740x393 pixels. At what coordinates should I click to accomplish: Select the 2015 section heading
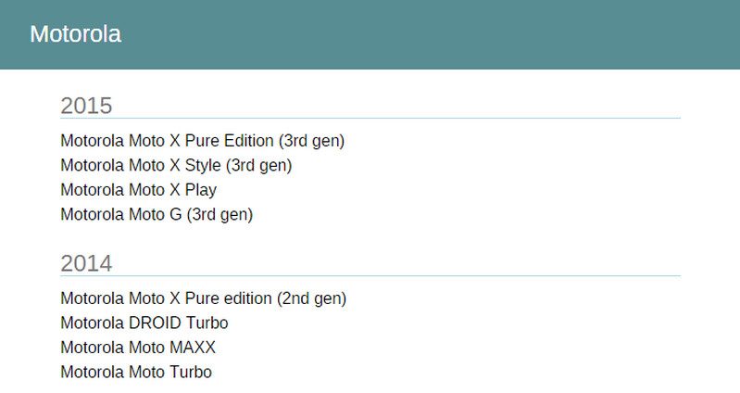pos(86,106)
